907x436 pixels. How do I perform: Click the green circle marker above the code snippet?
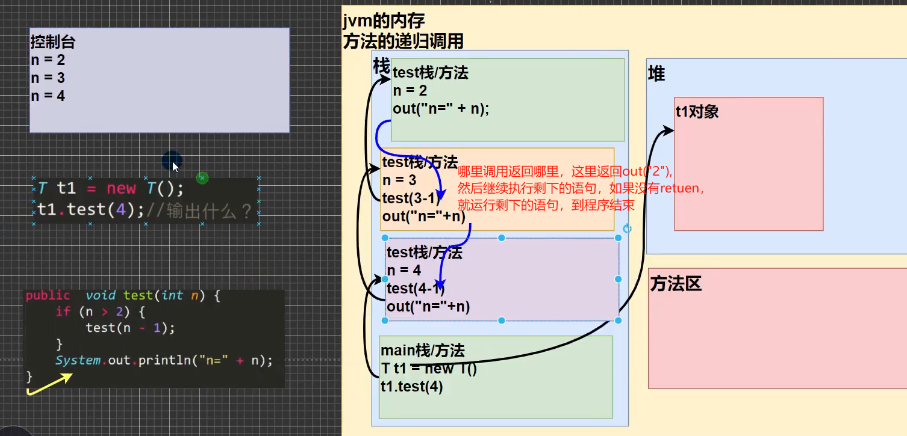[x=202, y=178]
